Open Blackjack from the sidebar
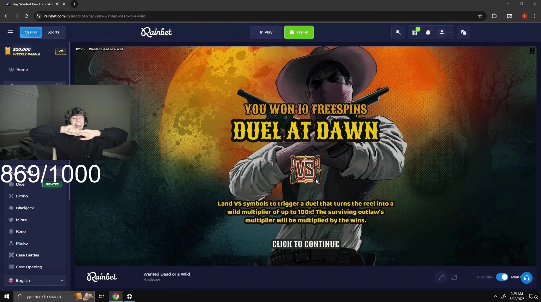This screenshot has width=541, height=302. click(25, 208)
